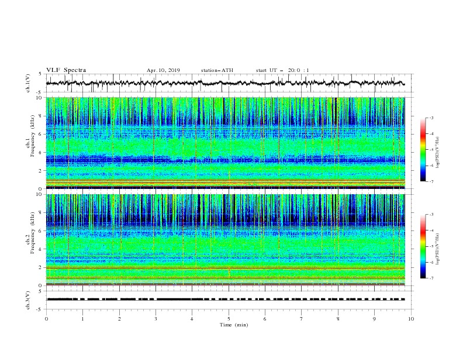Click the time axis tick label "9"
This screenshot has width=463, height=358.
click(x=374, y=319)
